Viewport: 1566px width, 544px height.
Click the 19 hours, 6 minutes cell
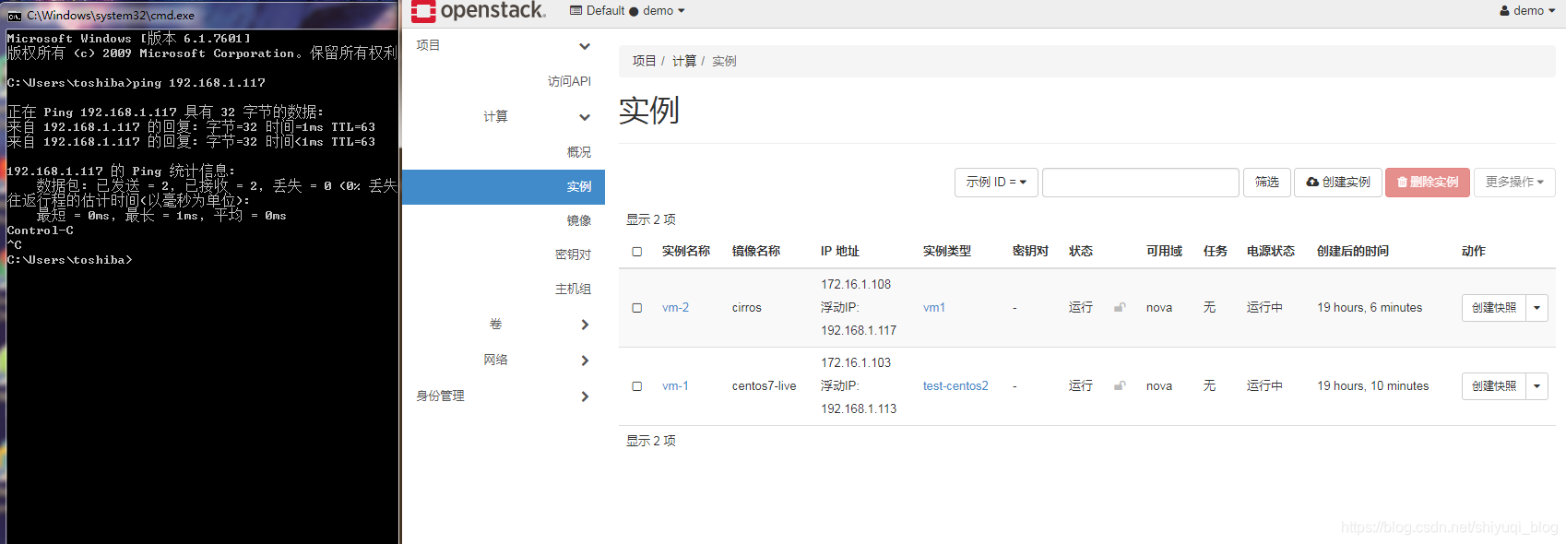pos(1370,308)
